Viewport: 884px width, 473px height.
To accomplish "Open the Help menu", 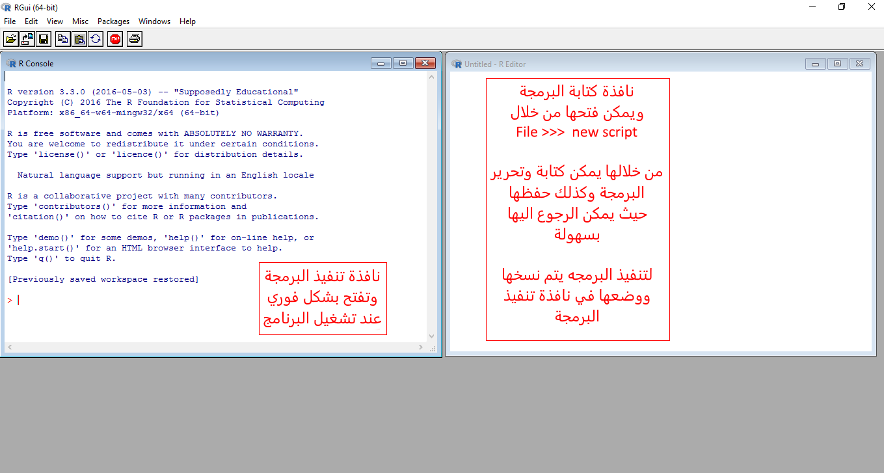I will [187, 21].
